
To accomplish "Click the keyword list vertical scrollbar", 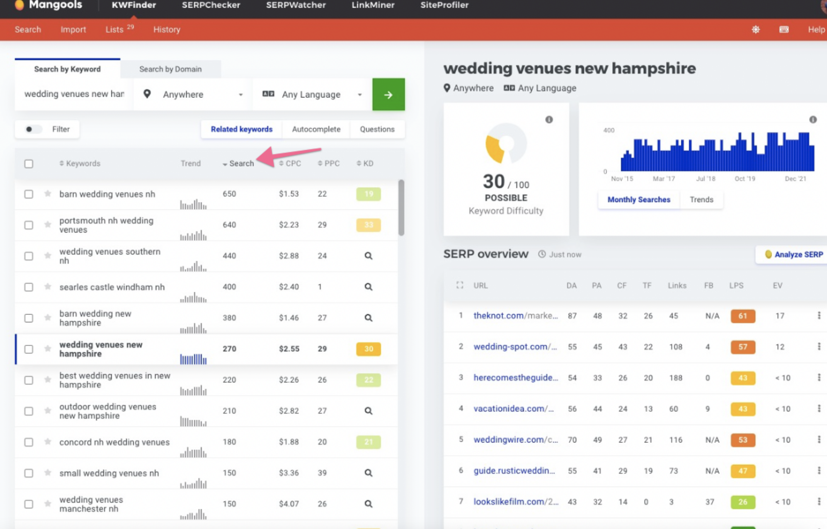I will tap(401, 207).
